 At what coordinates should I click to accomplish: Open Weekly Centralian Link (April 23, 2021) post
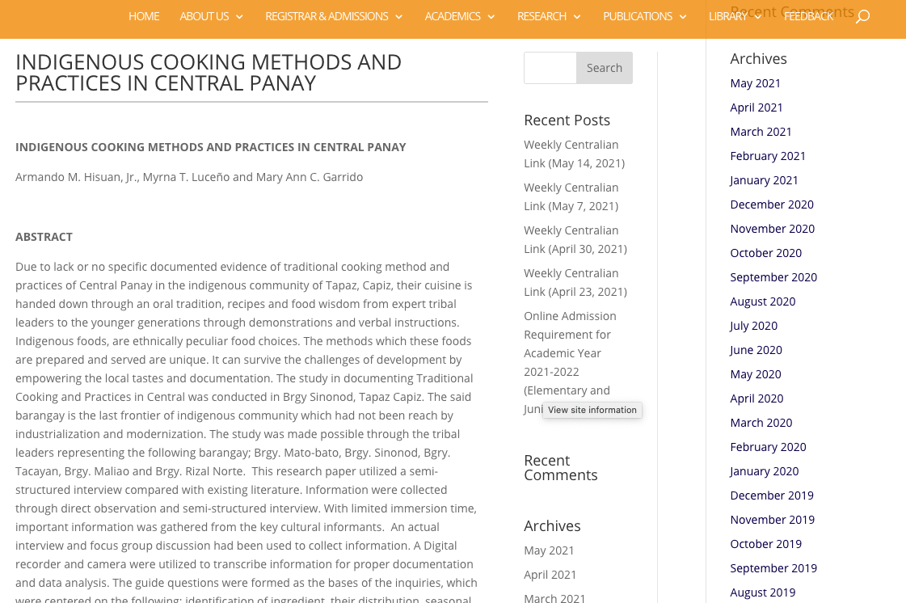pyautogui.click(x=575, y=282)
